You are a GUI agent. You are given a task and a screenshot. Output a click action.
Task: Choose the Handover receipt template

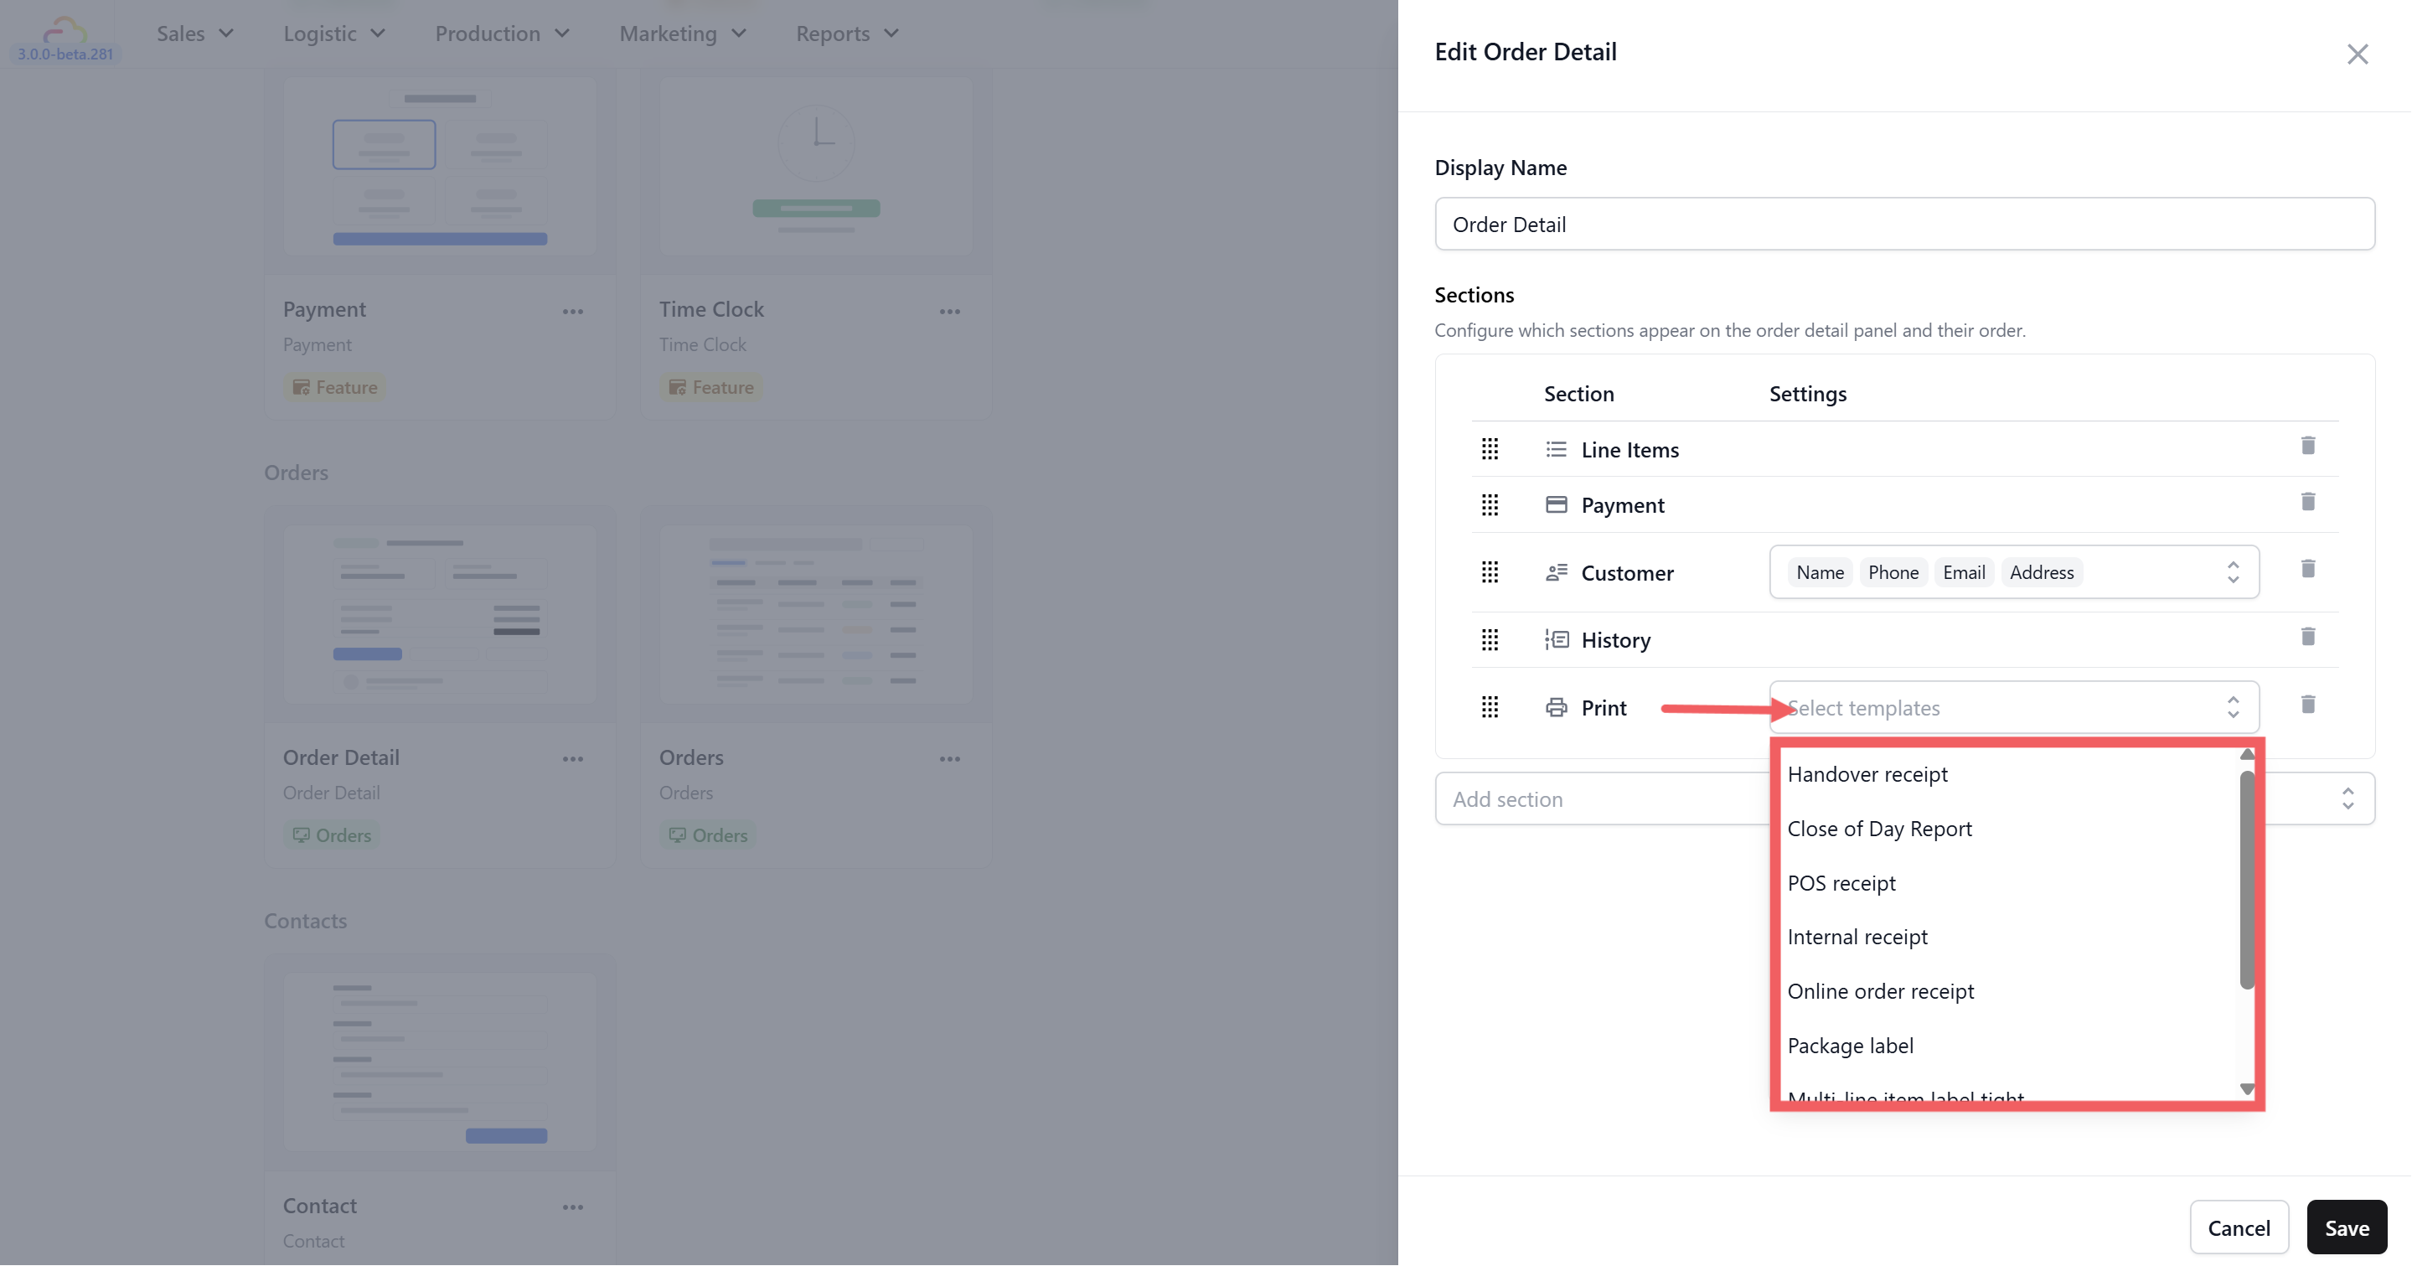1867,774
